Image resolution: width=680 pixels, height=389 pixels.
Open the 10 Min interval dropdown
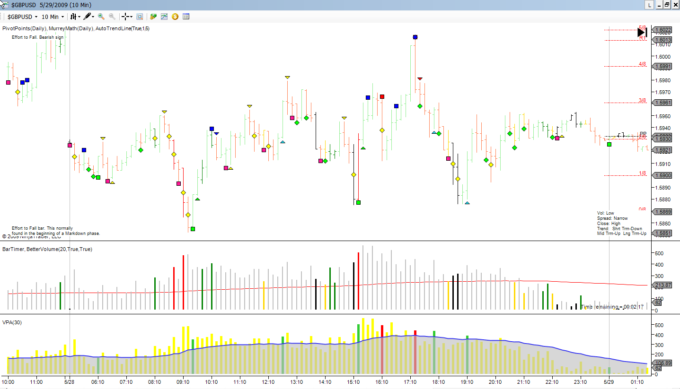pos(53,17)
